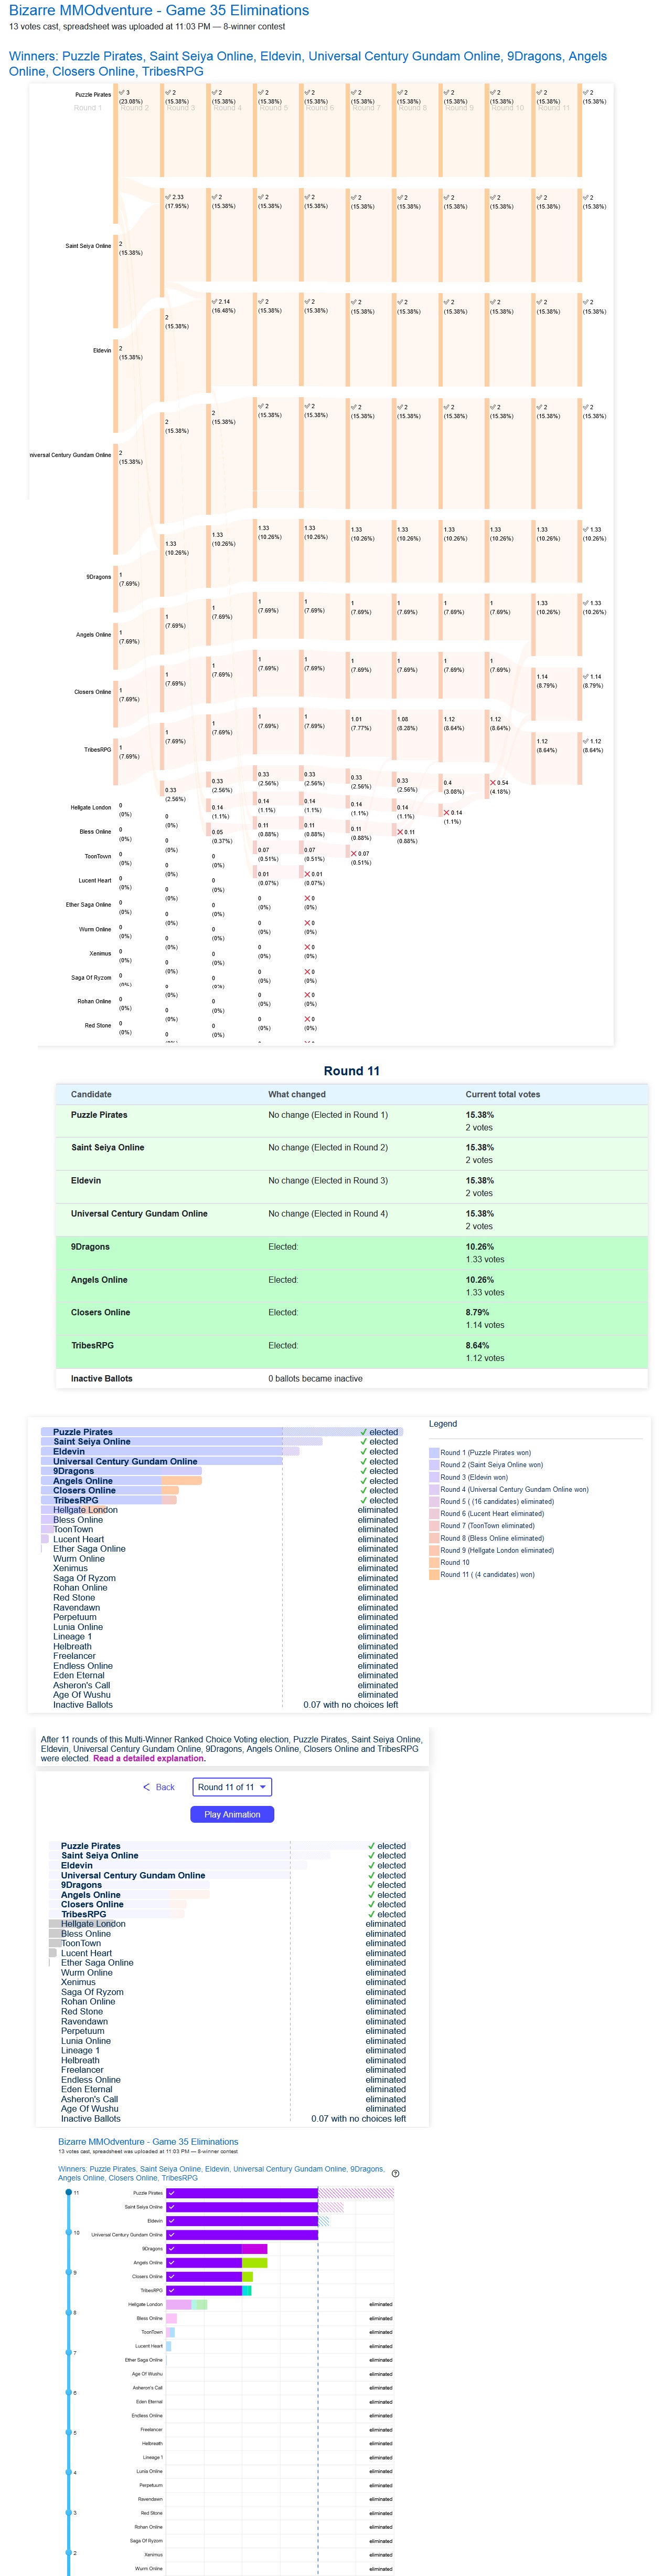Click red X beside 0.54 in Sankey chart
Viewport: 663px width, 2576px height.
tap(492, 782)
